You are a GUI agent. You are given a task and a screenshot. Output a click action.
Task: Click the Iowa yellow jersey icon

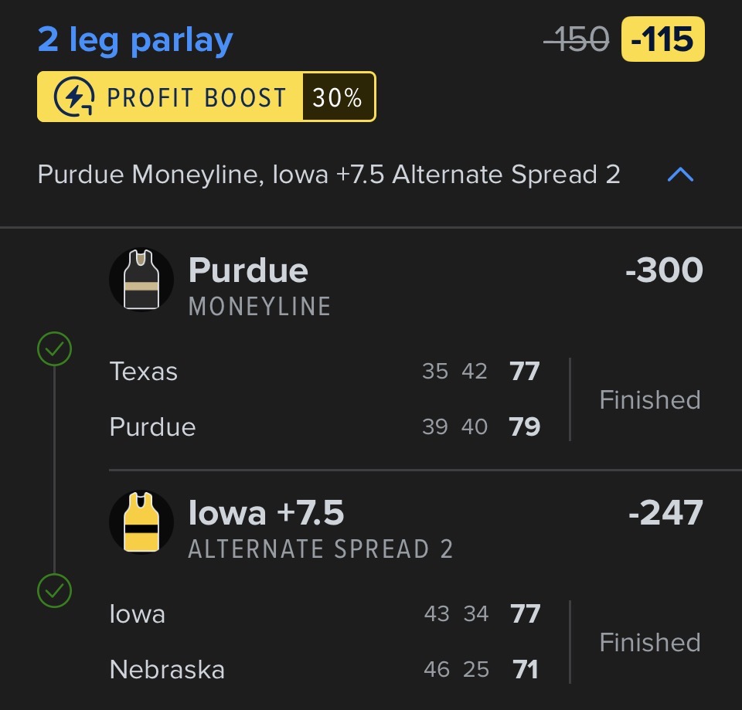click(141, 522)
